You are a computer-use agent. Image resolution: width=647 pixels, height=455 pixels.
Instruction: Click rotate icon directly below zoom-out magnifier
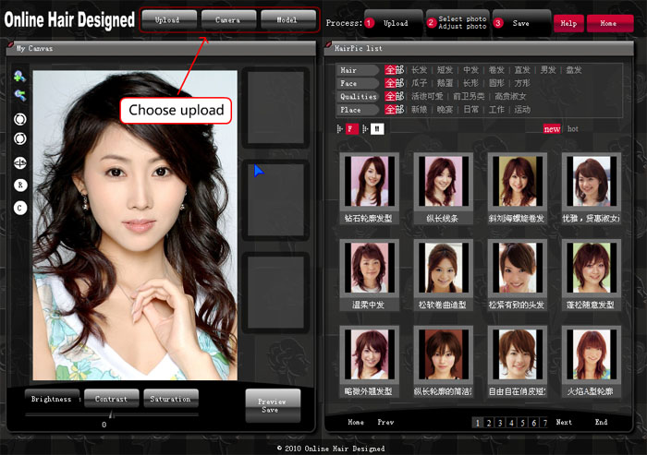19,119
